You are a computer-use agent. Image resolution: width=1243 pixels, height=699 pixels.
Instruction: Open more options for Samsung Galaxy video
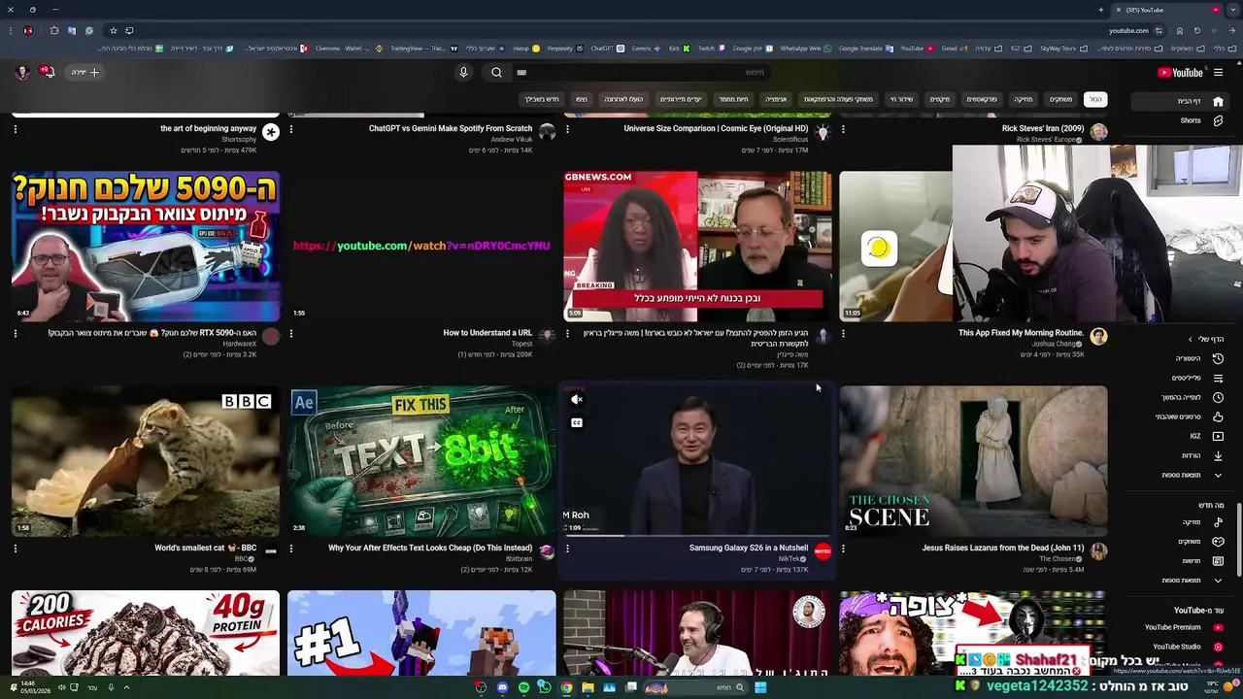(x=567, y=549)
